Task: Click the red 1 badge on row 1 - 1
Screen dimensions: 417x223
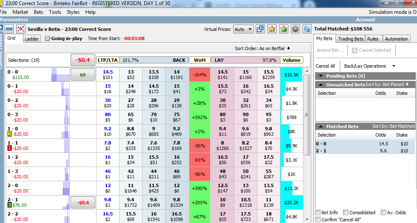Action: 10,148
